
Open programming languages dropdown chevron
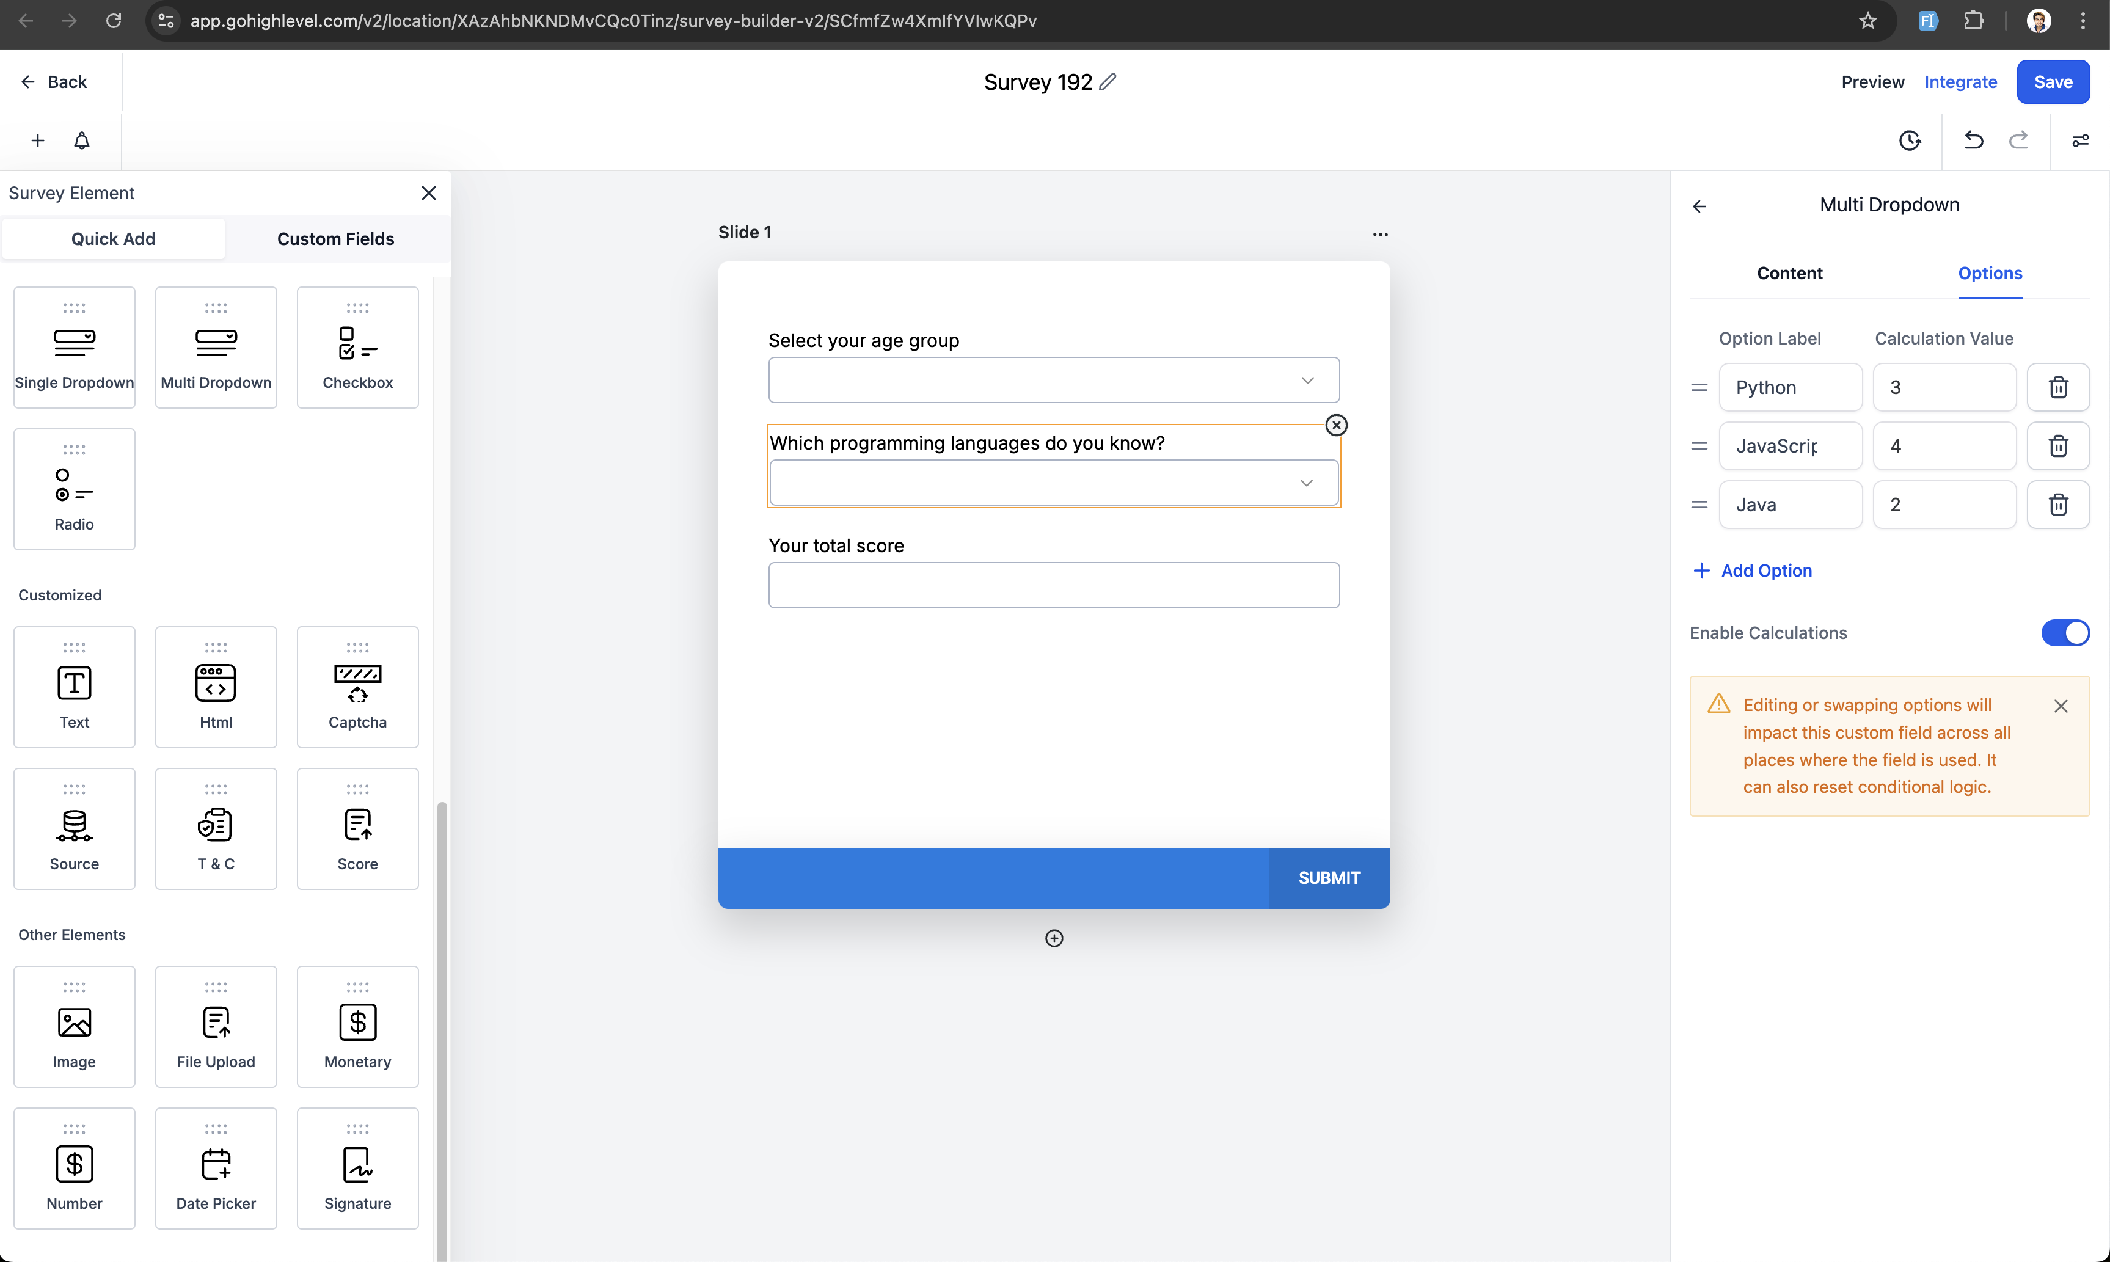[x=1305, y=483]
